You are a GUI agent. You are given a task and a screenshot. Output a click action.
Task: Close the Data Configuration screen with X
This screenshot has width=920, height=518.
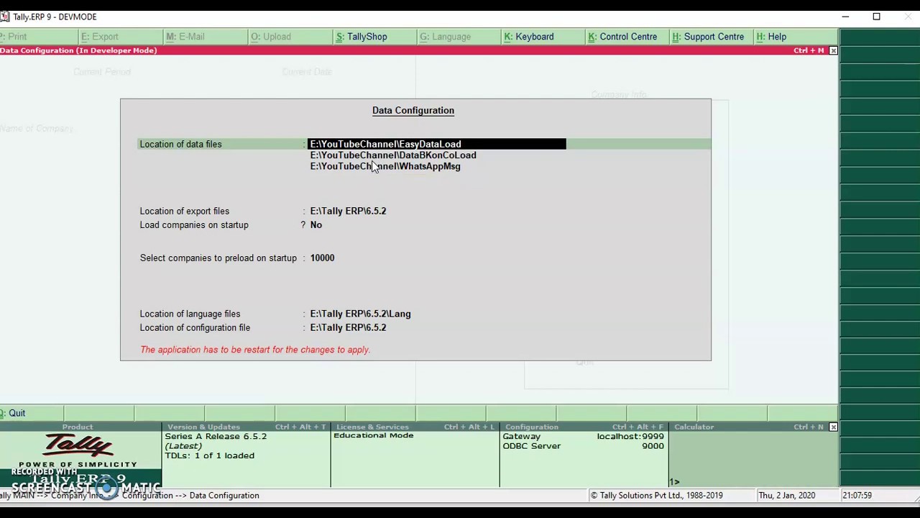tap(833, 50)
